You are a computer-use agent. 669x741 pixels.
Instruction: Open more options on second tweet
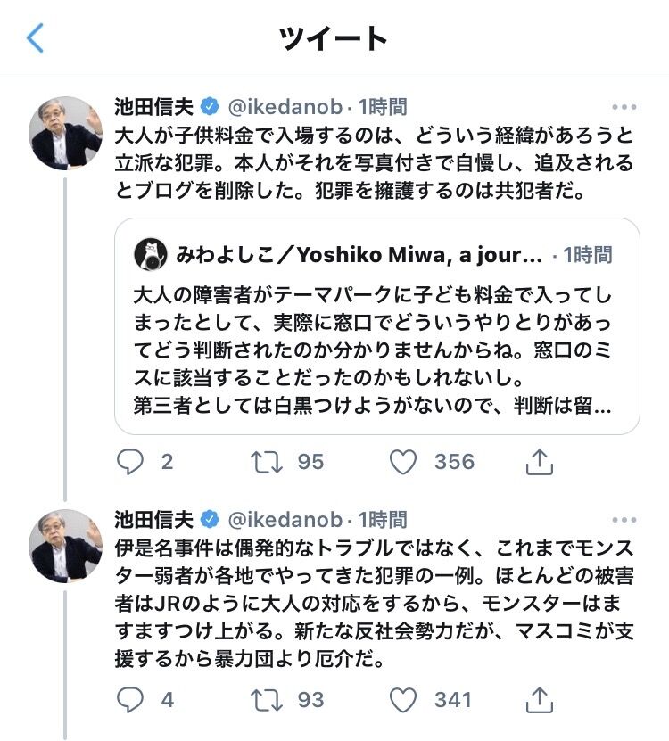624,519
